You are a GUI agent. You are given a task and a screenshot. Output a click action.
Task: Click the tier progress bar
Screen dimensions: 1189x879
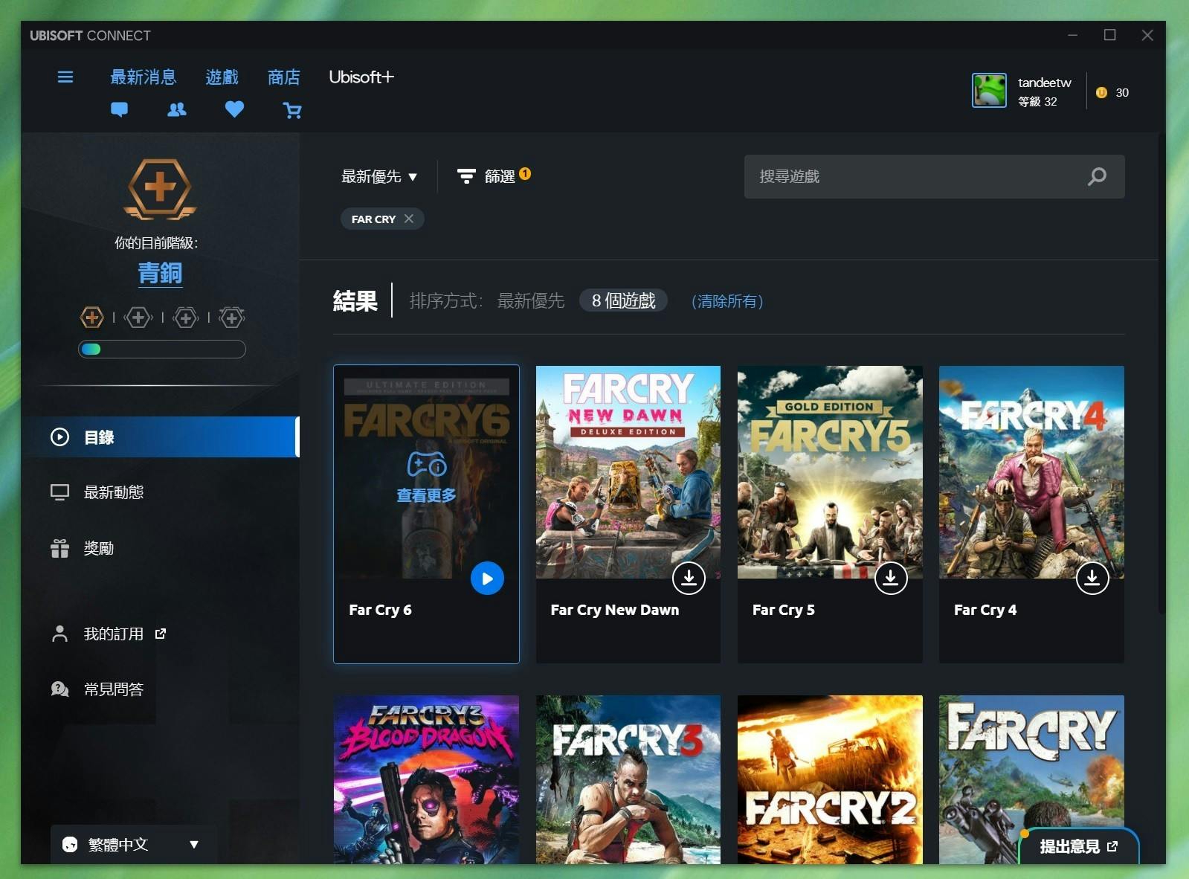pos(162,350)
